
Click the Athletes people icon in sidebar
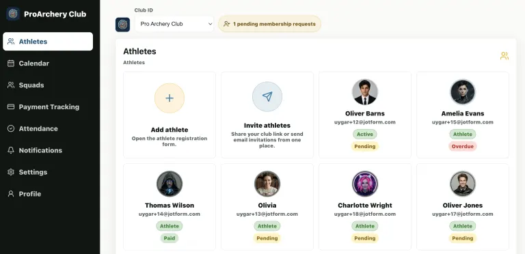point(11,42)
